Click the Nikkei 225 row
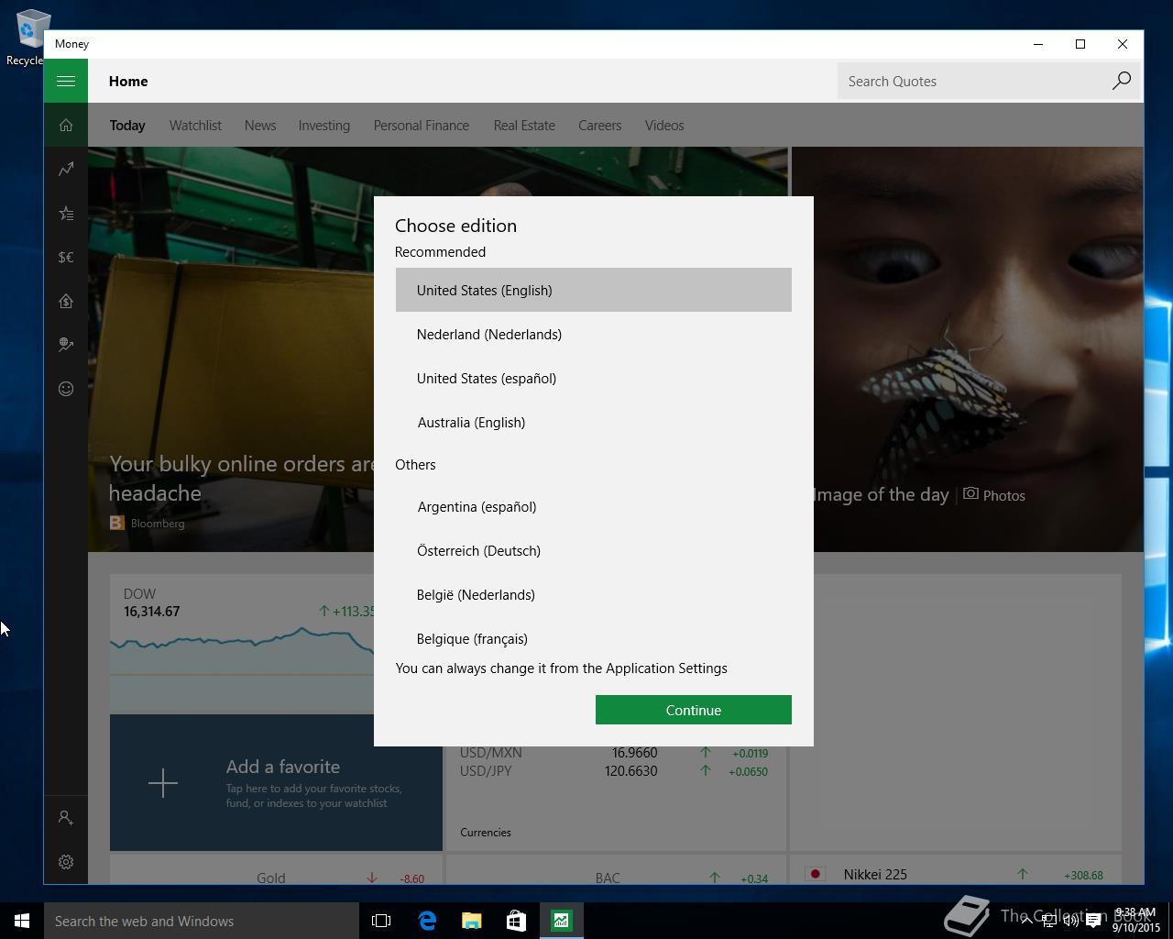Viewport: 1173px width, 939px height. [x=955, y=874]
